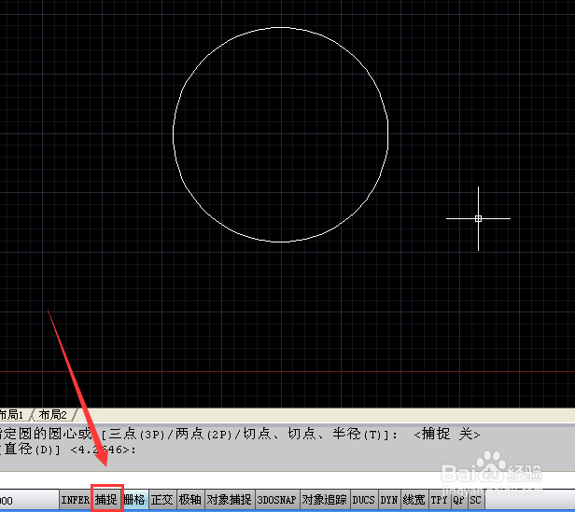
Task: Switch to the 布局2 layout tab
Action: tap(53, 415)
